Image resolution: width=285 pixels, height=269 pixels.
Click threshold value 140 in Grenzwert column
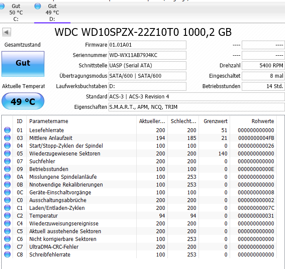click(223, 154)
